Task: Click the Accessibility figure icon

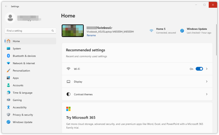Action: pos(8,107)
